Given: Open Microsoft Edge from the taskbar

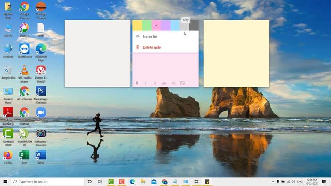Looking at the screenshot, I should pos(132,181).
